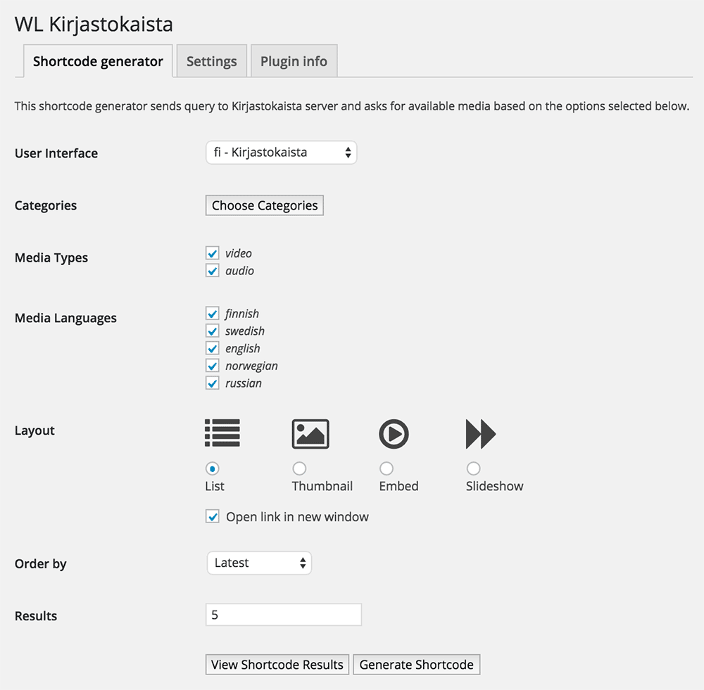Viewport: 704px width, 690px height.
Task: Select the Slideshow layout radio button
Action: 473,468
